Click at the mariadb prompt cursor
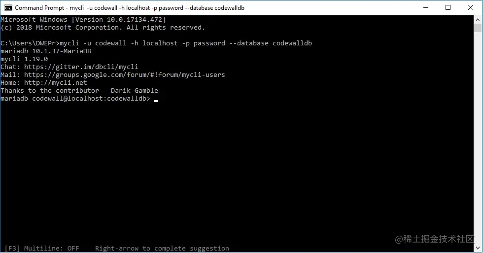483x253 pixels. coord(156,101)
